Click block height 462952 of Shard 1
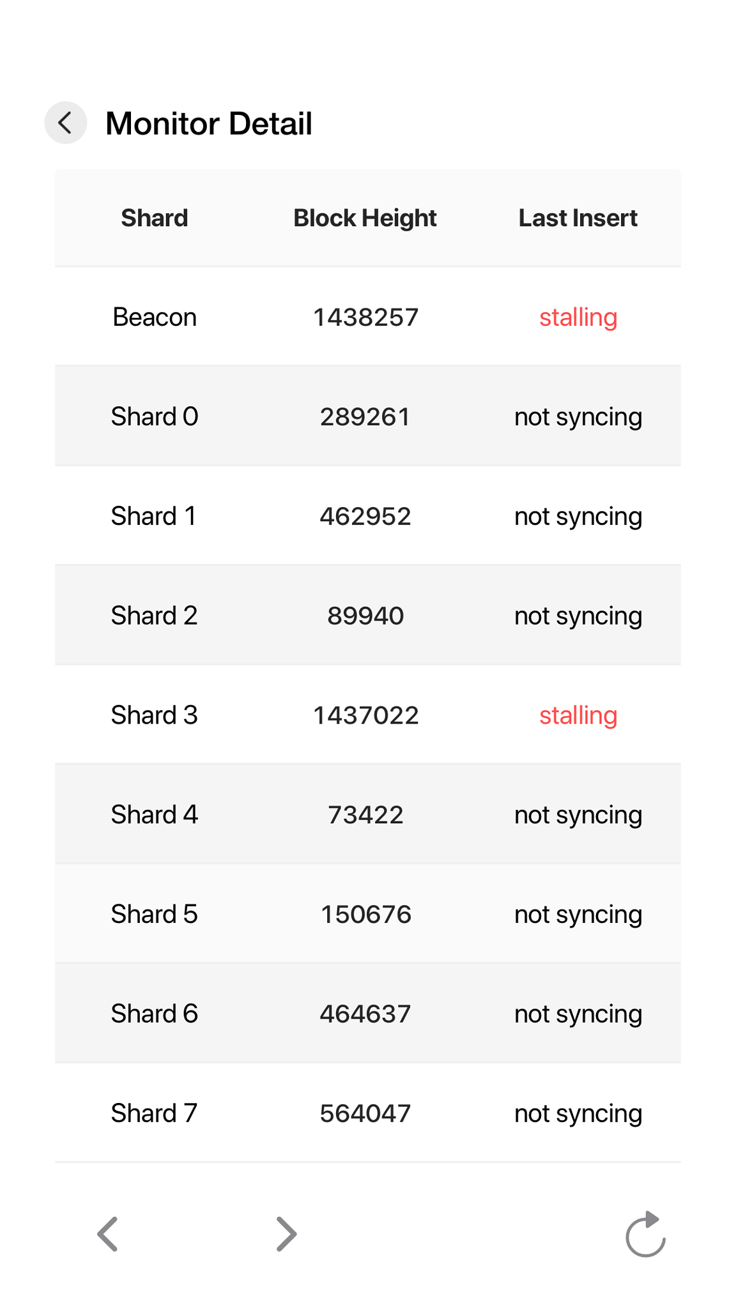 click(365, 516)
